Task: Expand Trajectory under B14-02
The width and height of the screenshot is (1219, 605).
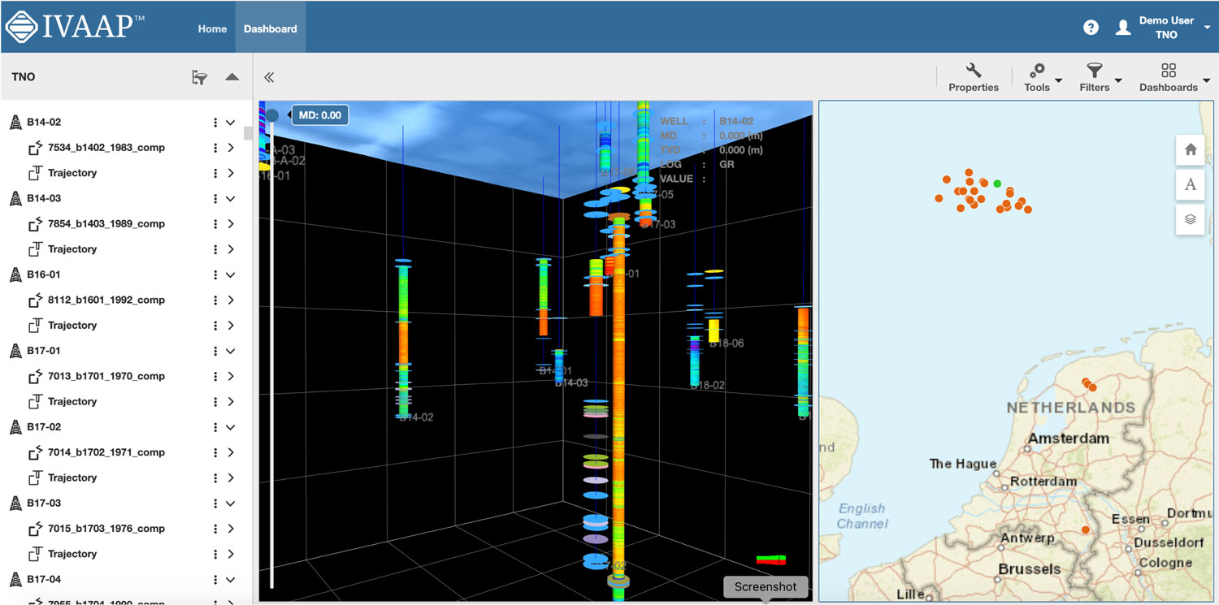Action: coord(231,173)
